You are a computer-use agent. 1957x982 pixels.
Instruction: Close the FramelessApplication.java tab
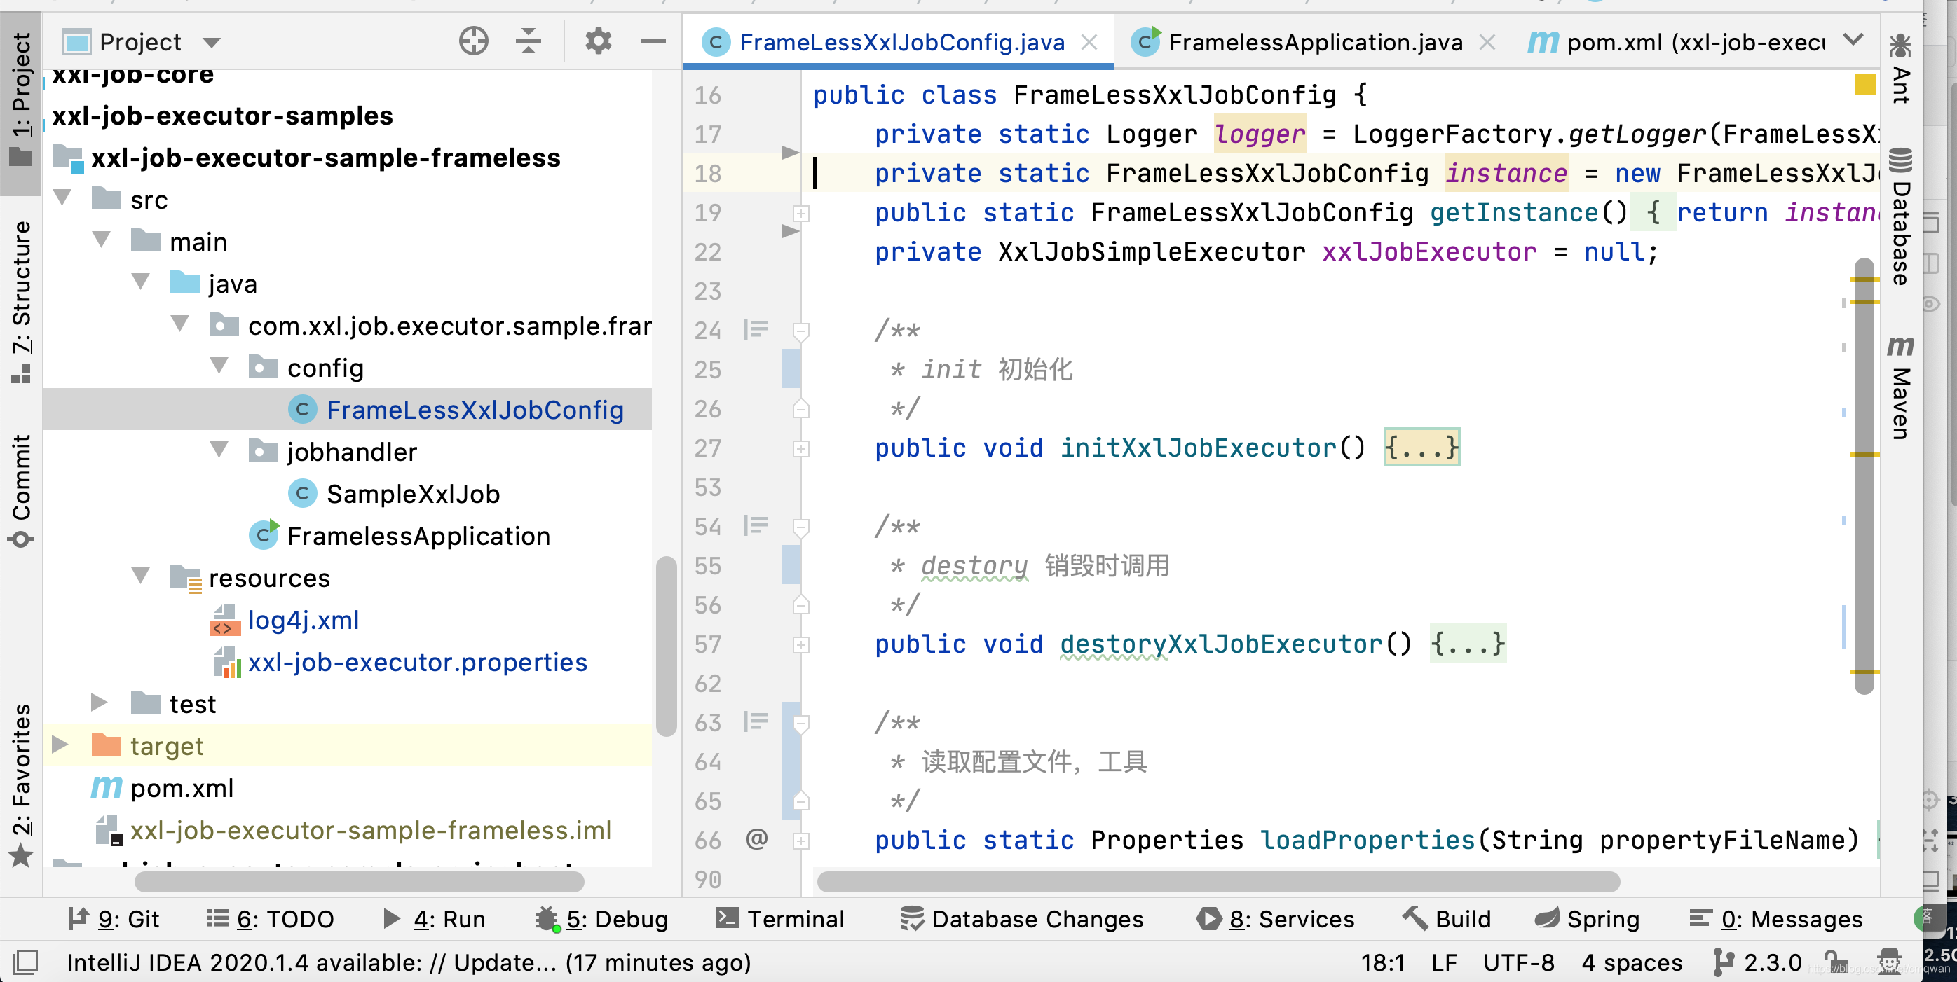(x=1487, y=43)
